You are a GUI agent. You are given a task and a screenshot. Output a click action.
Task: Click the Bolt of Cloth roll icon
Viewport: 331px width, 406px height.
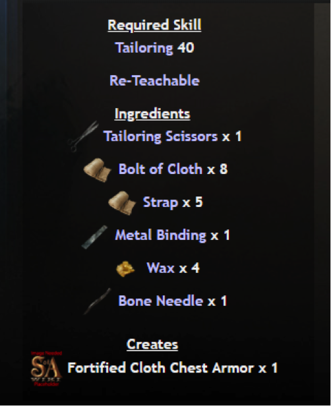pos(98,170)
